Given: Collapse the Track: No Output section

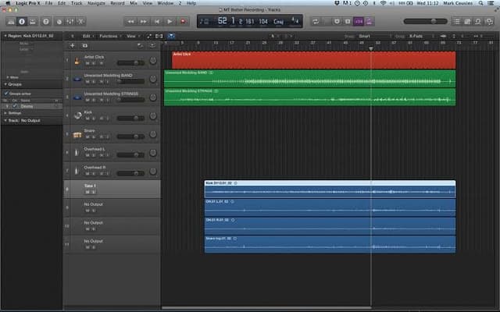Looking at the screenshot, I should pyautogui.click(x=5, y=120).
